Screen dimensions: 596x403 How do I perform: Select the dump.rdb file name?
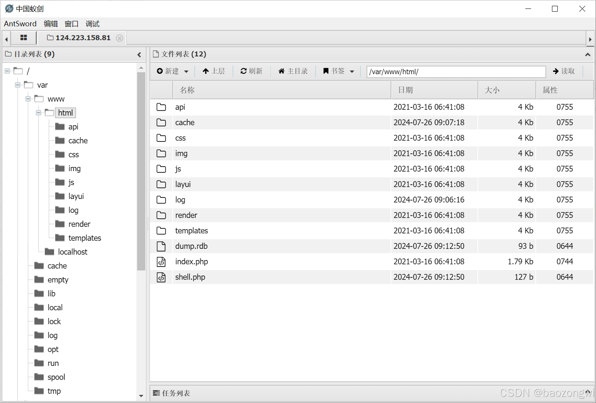coord(191,246)
